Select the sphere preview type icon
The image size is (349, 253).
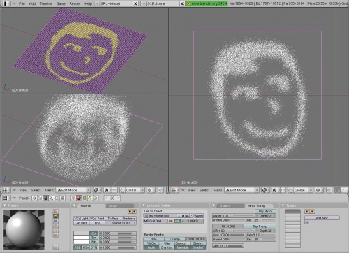56,216
